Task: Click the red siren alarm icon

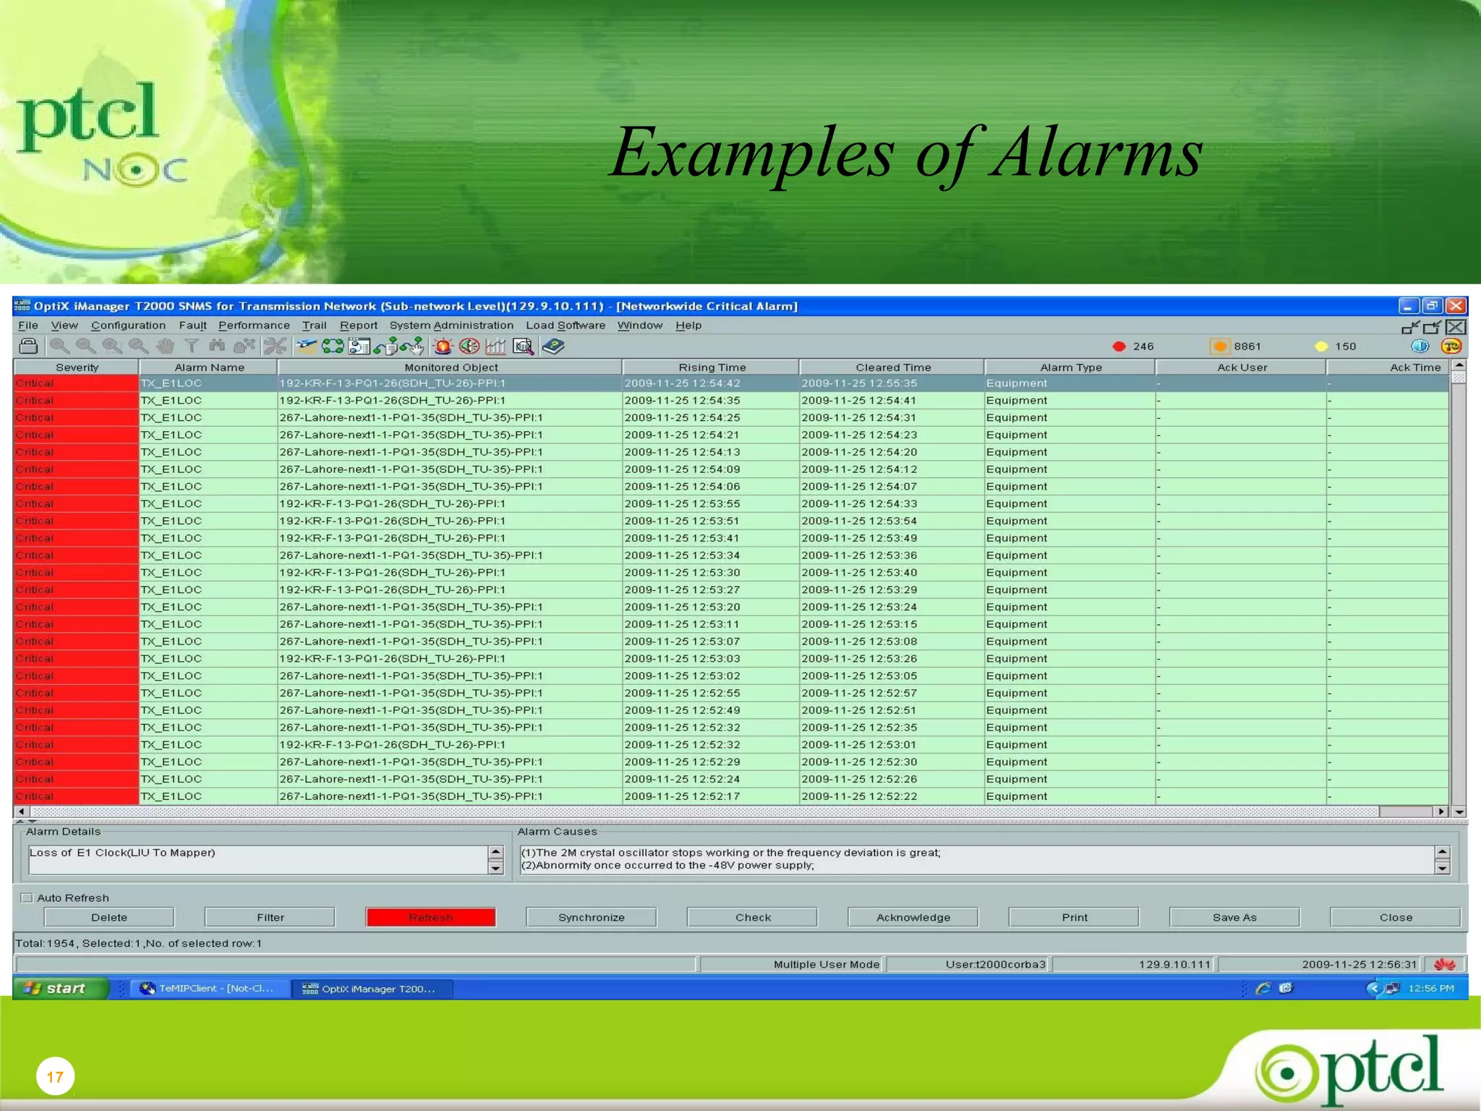Action: [x=443, y=346]
